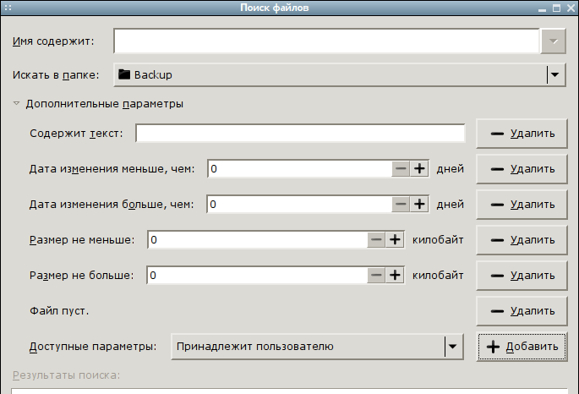Maximize the Поиск файлов window

tap(556, 8)
